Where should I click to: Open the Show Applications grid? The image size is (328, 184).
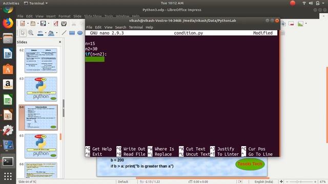(8, 176)
